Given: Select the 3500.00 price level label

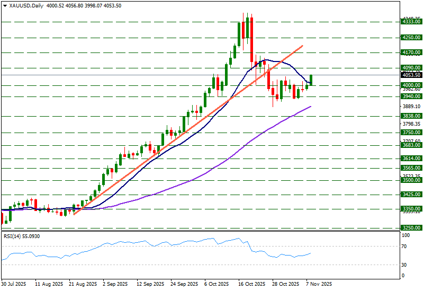Looking at the screenshot, I should (411, 180).
